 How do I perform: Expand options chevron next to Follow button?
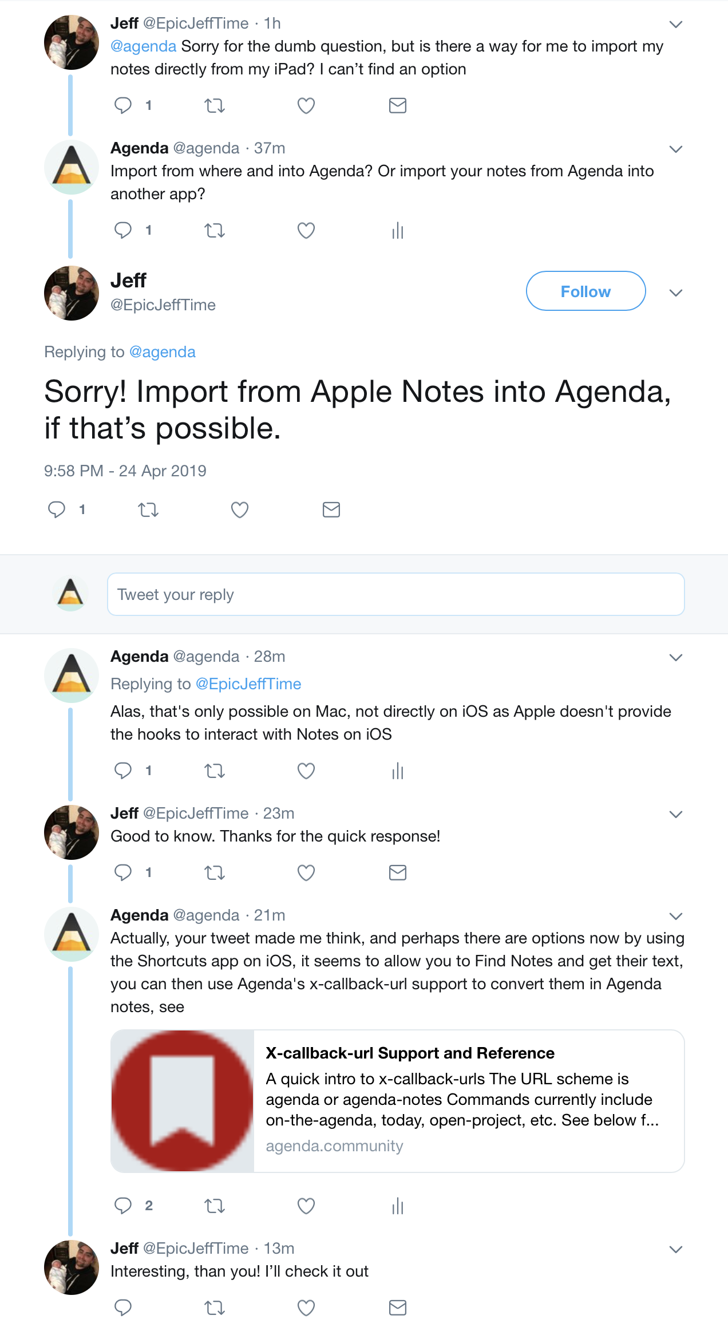click(676, 293)
